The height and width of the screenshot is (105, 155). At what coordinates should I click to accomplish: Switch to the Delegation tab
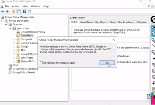(x=141, y=22)
